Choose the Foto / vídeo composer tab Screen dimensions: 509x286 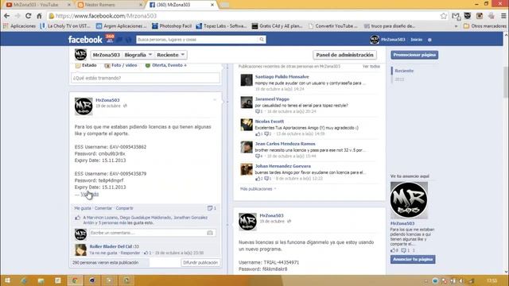click(121, 65)
